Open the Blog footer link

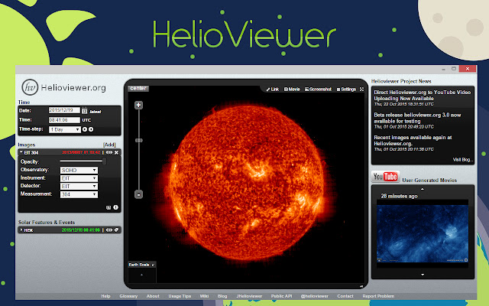[x=222, y=296]
